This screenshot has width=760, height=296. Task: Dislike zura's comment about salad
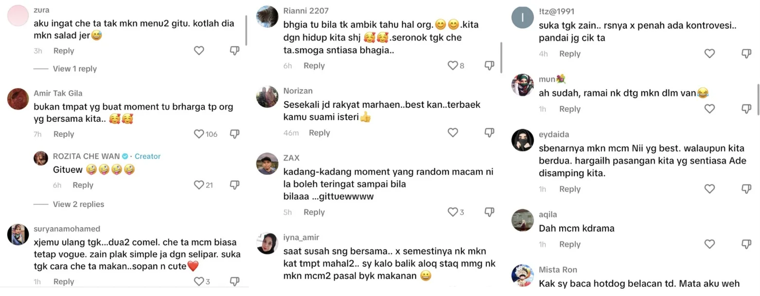234,51
